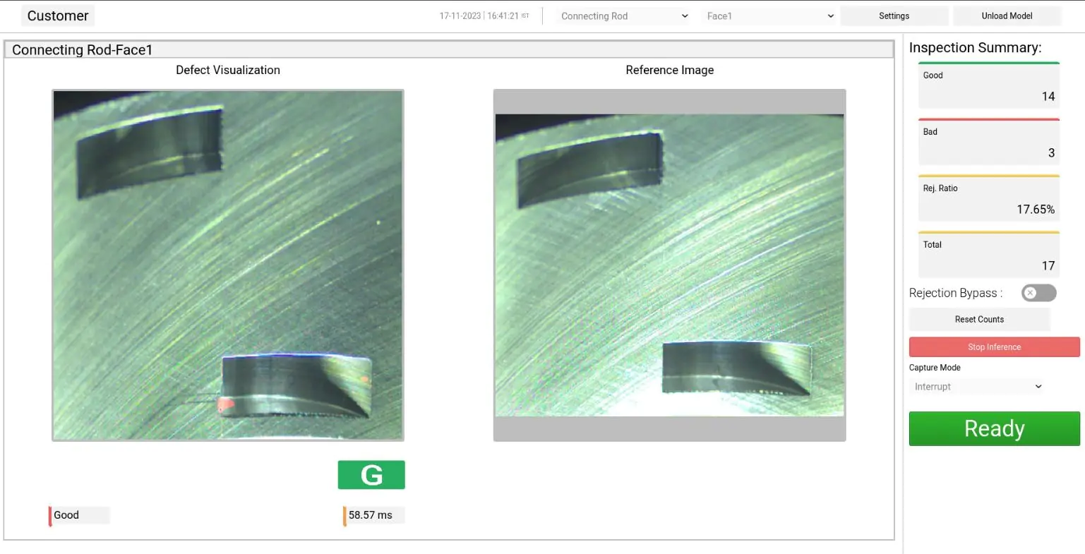Image resolution: width=1085 pixels, height=554 pixels.
Task: Click the Good count card showing 14
Action: tap(988, 85)
